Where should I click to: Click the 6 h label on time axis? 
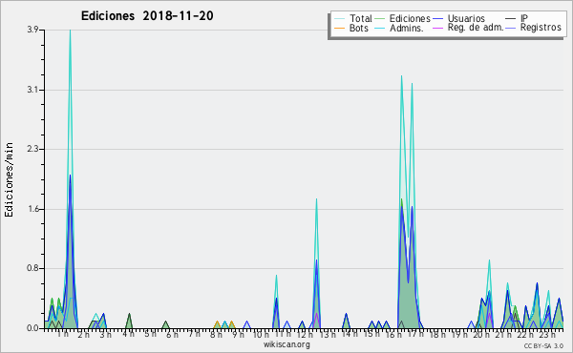pos(172,335)
